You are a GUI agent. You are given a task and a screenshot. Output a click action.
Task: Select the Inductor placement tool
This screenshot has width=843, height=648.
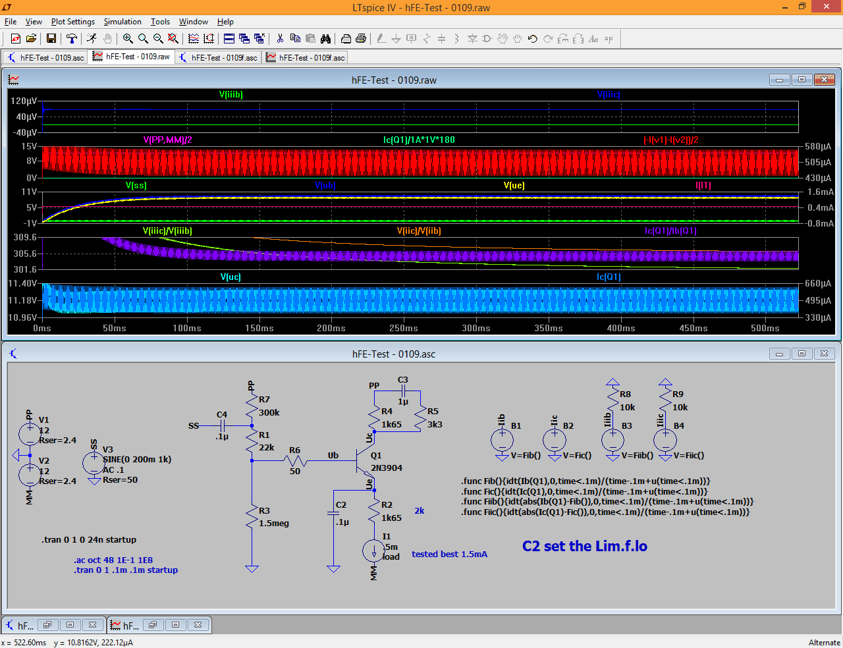[x=456, y=39]
